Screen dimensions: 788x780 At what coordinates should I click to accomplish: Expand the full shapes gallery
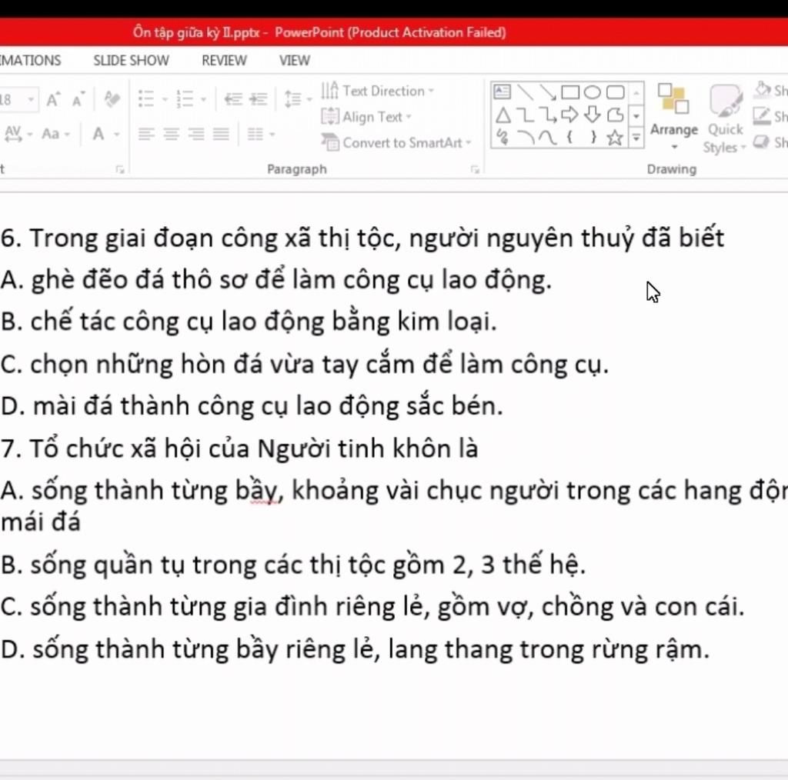click(636, 137)
